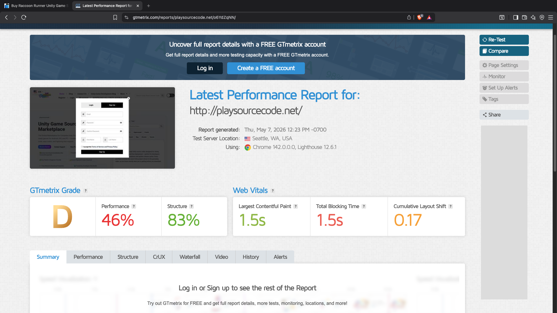Open a new browser tab
This screenshot has height=313, width=557.
point(149,6)
